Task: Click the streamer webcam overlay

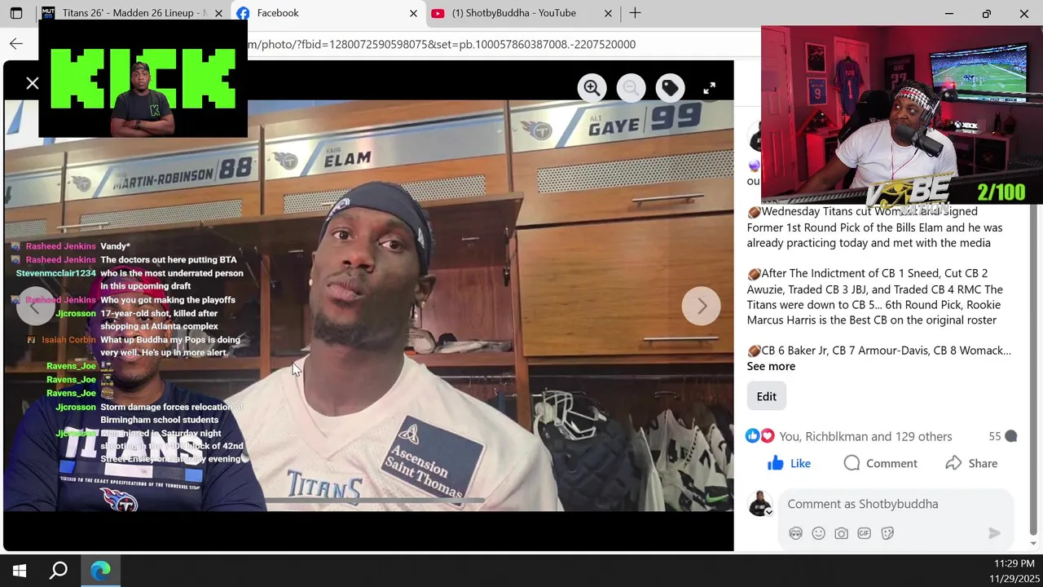Action: [x=901, y=114]
